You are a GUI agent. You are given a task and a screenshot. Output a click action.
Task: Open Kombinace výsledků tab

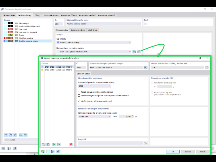point(107,15)
